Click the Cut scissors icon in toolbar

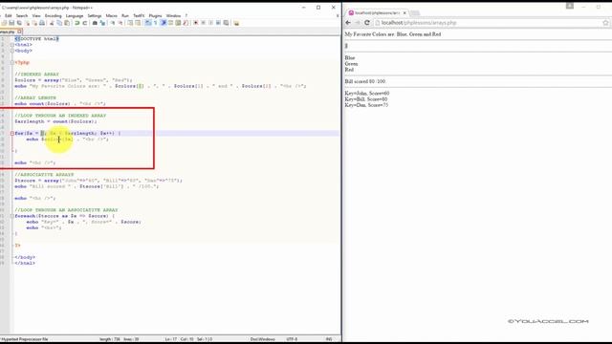(52, 23)
